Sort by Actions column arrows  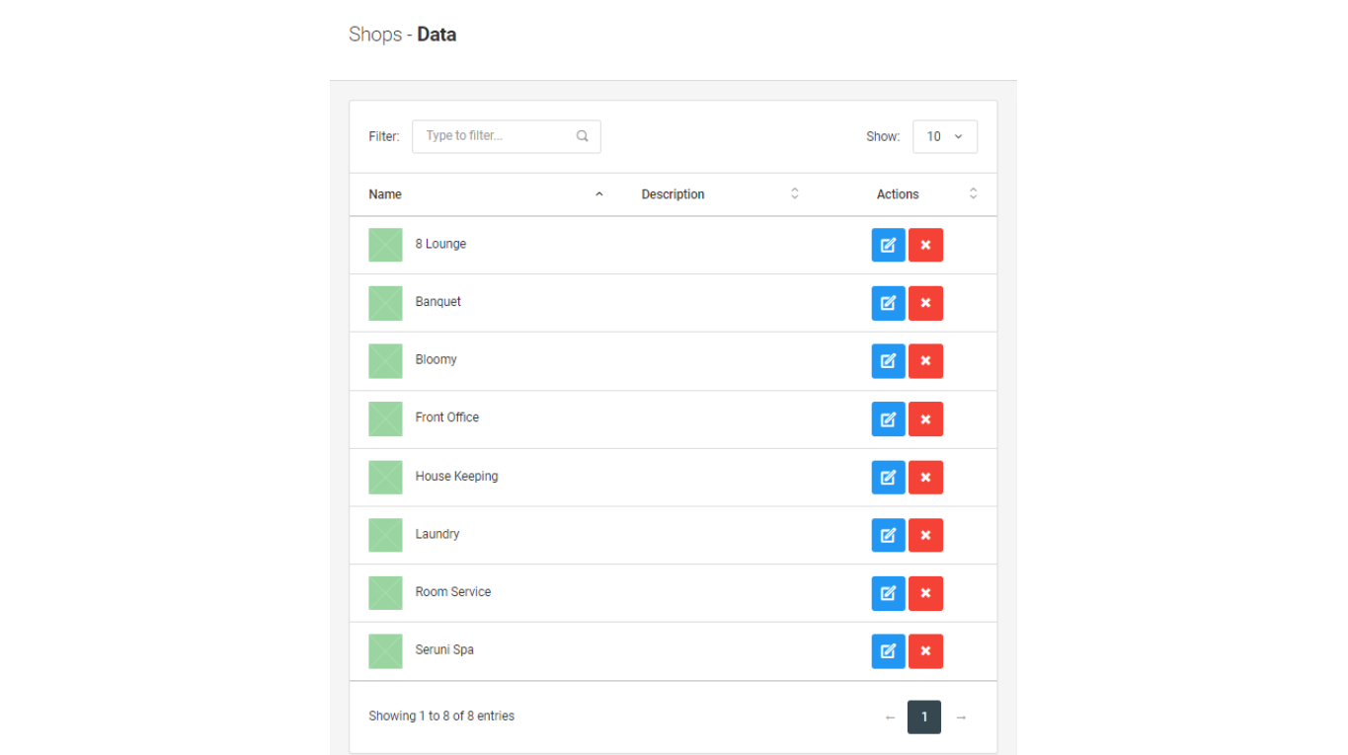tap(973, 194)
